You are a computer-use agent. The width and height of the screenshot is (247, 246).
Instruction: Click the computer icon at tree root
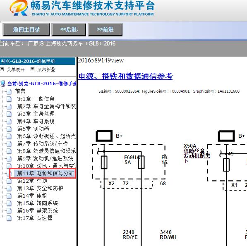[x=3, y=84]
